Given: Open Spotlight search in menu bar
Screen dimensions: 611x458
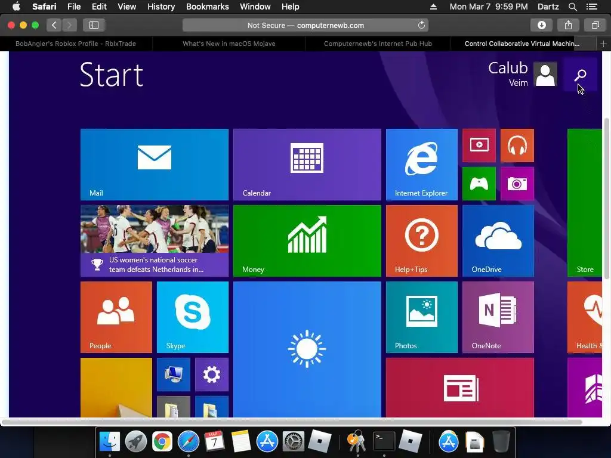Looking at the screenshot, I should pos(572,7).
